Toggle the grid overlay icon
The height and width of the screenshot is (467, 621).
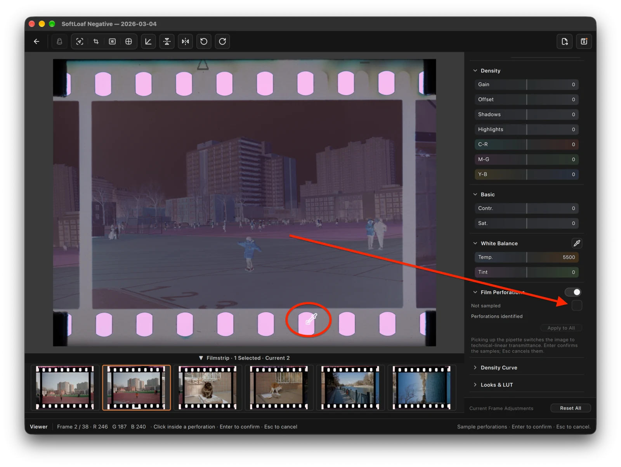pyautogui.click(x=128, y=42)
